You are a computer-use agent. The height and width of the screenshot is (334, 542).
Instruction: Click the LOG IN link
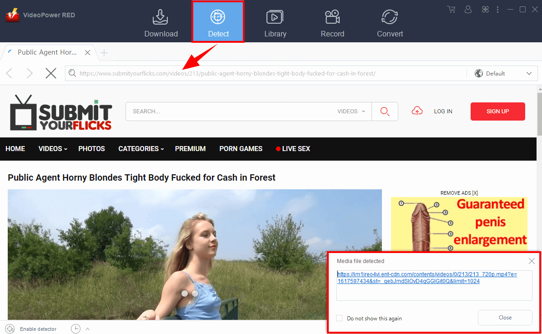click(443, 111)
